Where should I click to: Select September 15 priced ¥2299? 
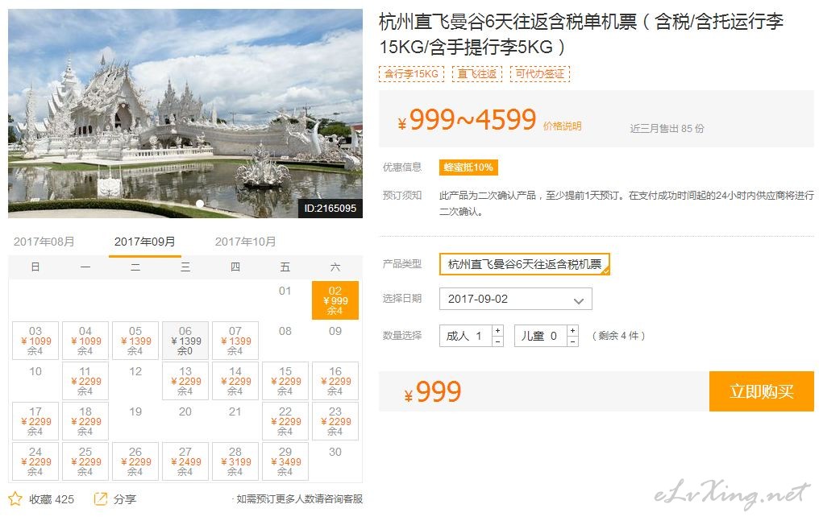click(x=285, y=381)
